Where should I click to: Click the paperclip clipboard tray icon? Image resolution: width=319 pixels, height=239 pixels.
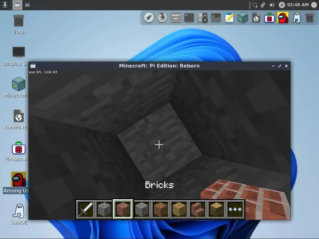point(263,5)
